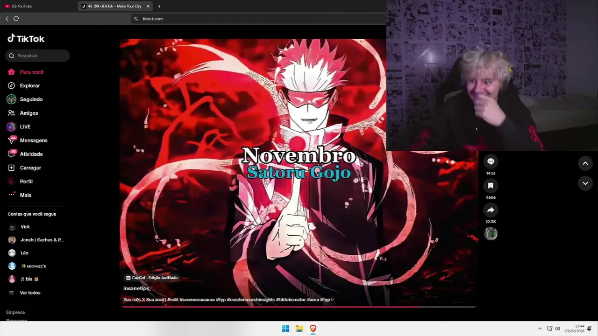Bookmark the video with 4606 saves
The height and width of the screenshot is (336, 598).
click(x=491, y=186)
